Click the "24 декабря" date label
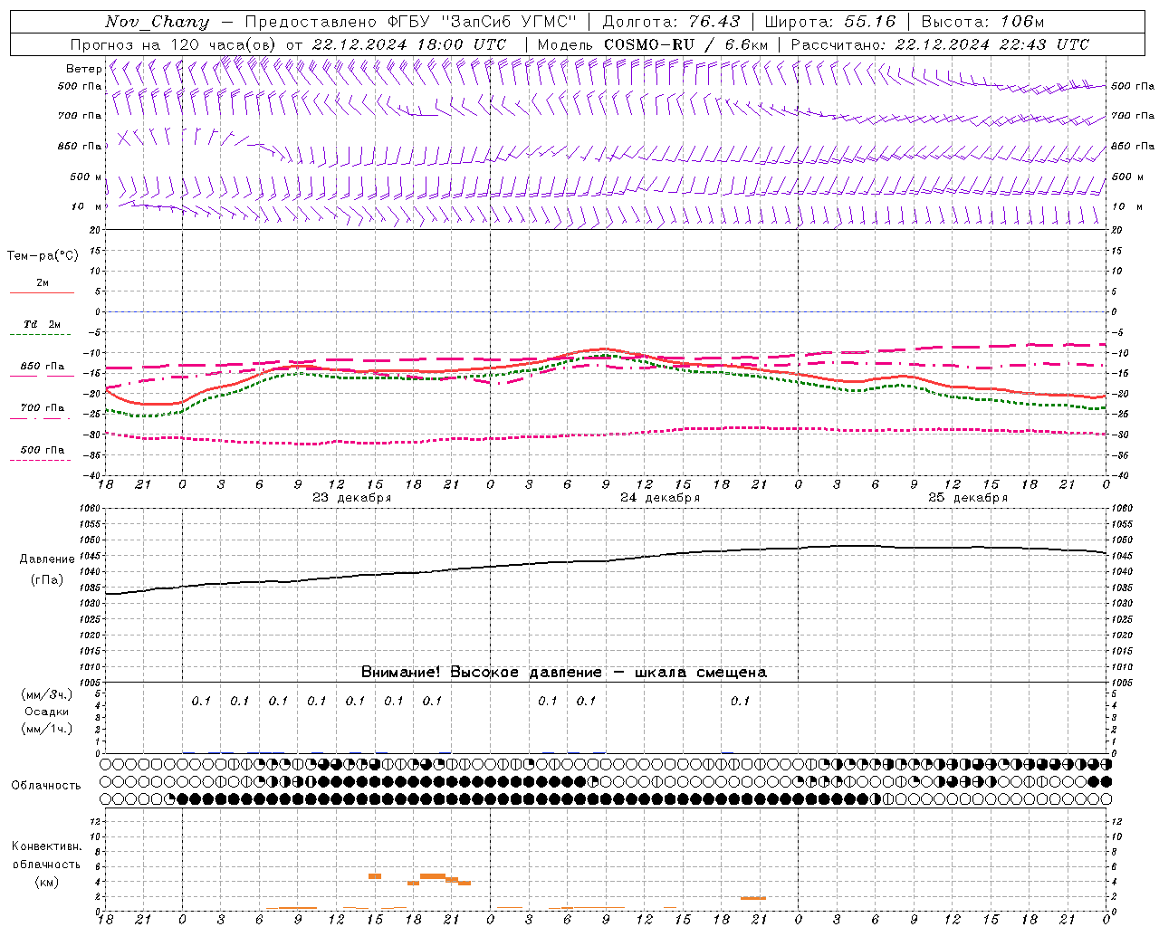Image resolution: width=1159 pixels, height=927 pixels. pos(660,498)
